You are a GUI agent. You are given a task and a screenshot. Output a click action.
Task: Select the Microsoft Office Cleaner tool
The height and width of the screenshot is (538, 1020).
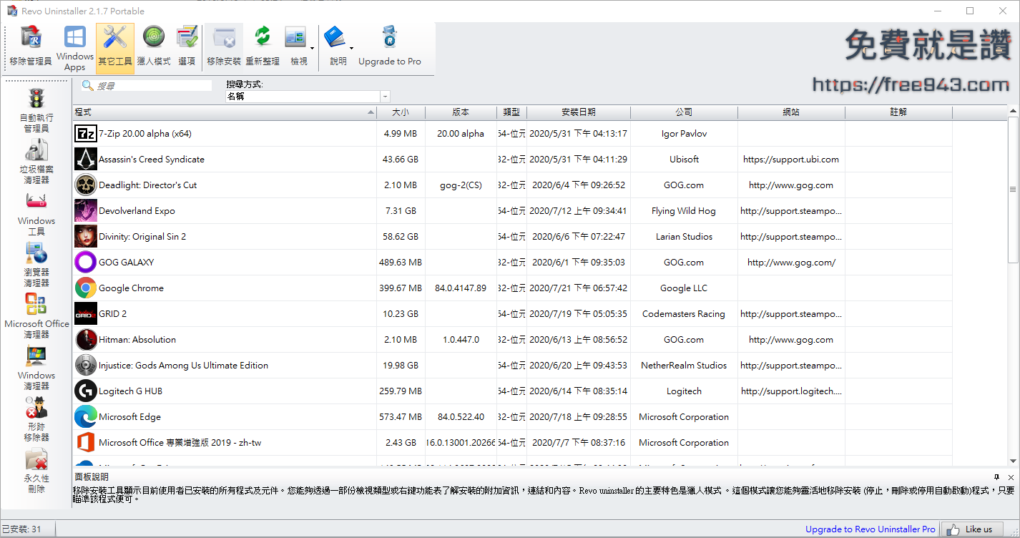[x=36, y=311]
